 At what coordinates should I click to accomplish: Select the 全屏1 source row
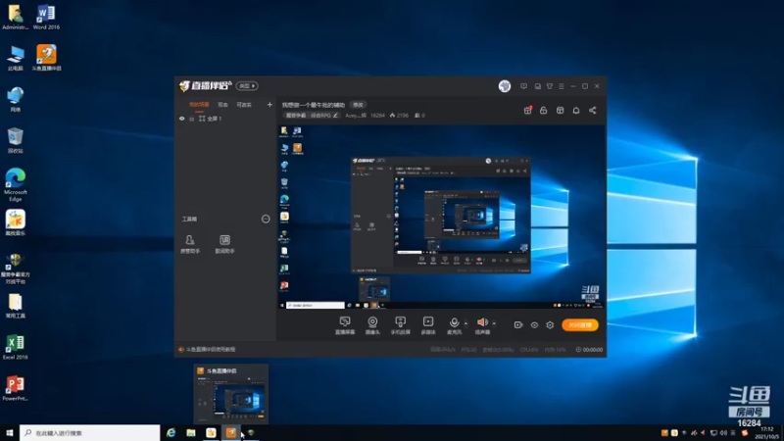click(225, 119)
